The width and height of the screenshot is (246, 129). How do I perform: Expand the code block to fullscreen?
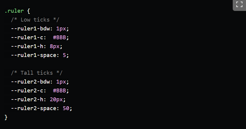click(x=239, y=4)
